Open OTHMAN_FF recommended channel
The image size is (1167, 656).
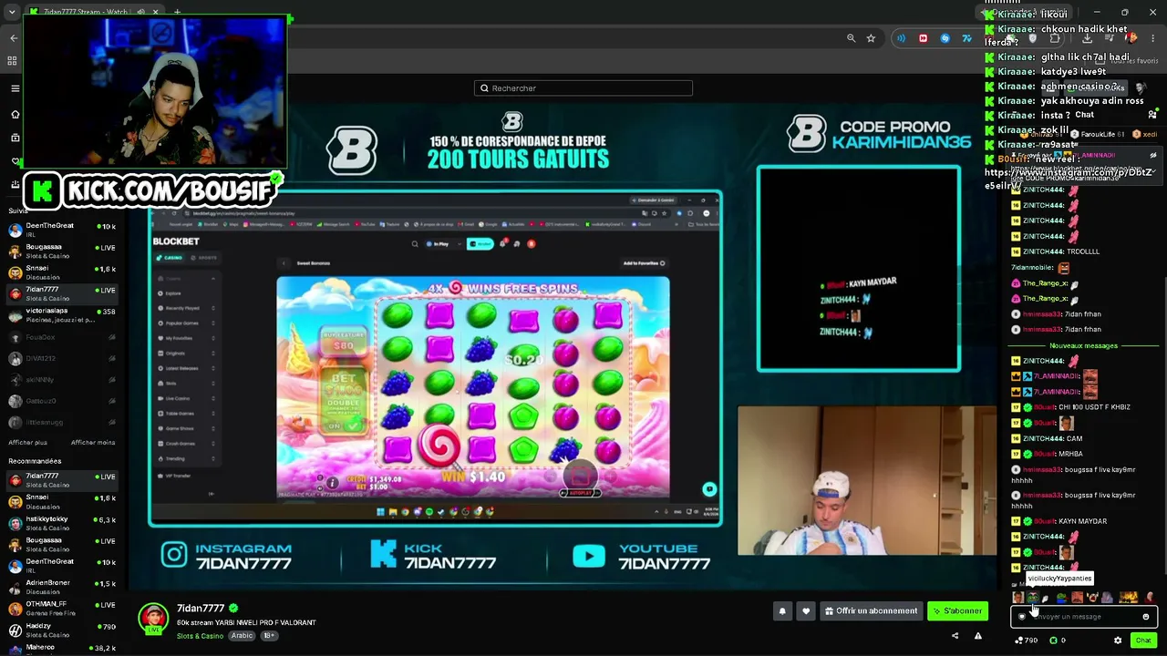tap(62, 609)
